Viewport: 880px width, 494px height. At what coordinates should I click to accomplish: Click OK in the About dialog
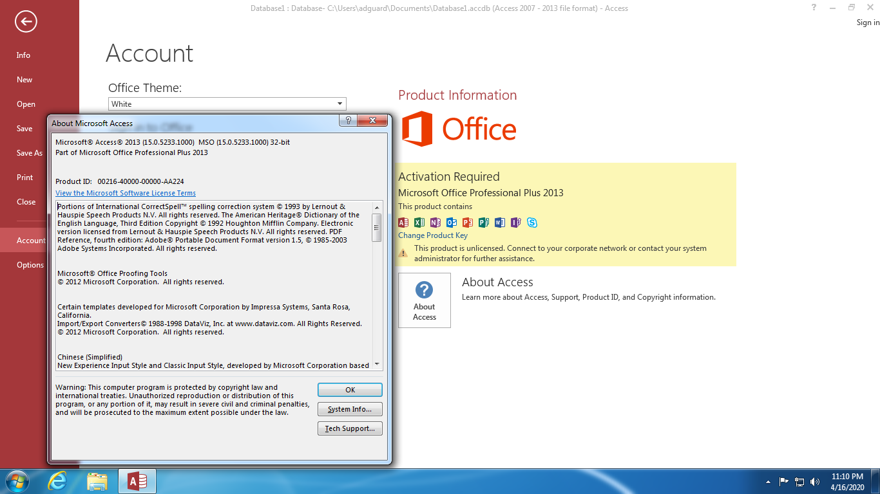click(350, 390)
